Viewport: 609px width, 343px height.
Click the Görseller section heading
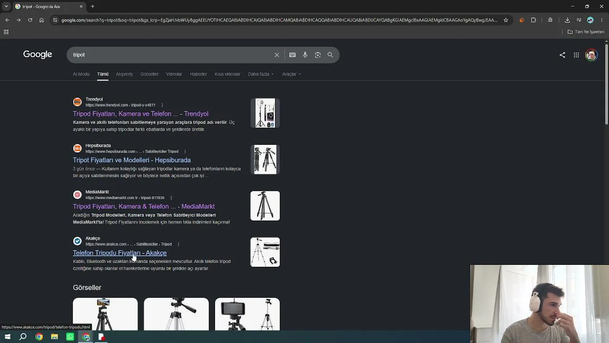[x=87, y=288]
